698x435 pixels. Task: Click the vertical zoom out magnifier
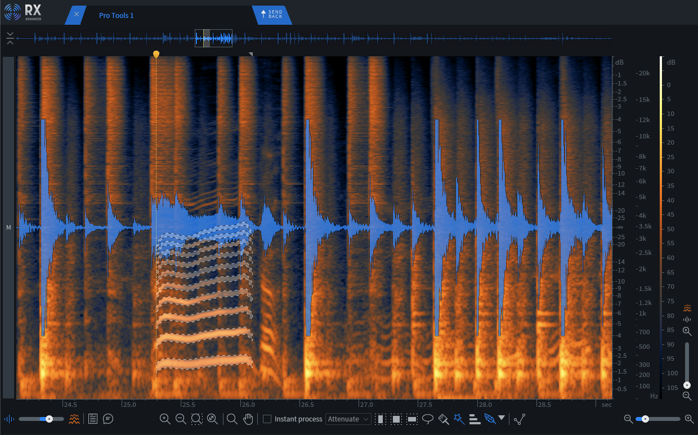687,396
